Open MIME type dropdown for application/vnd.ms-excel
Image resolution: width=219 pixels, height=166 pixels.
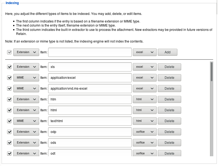coord(26,89)
